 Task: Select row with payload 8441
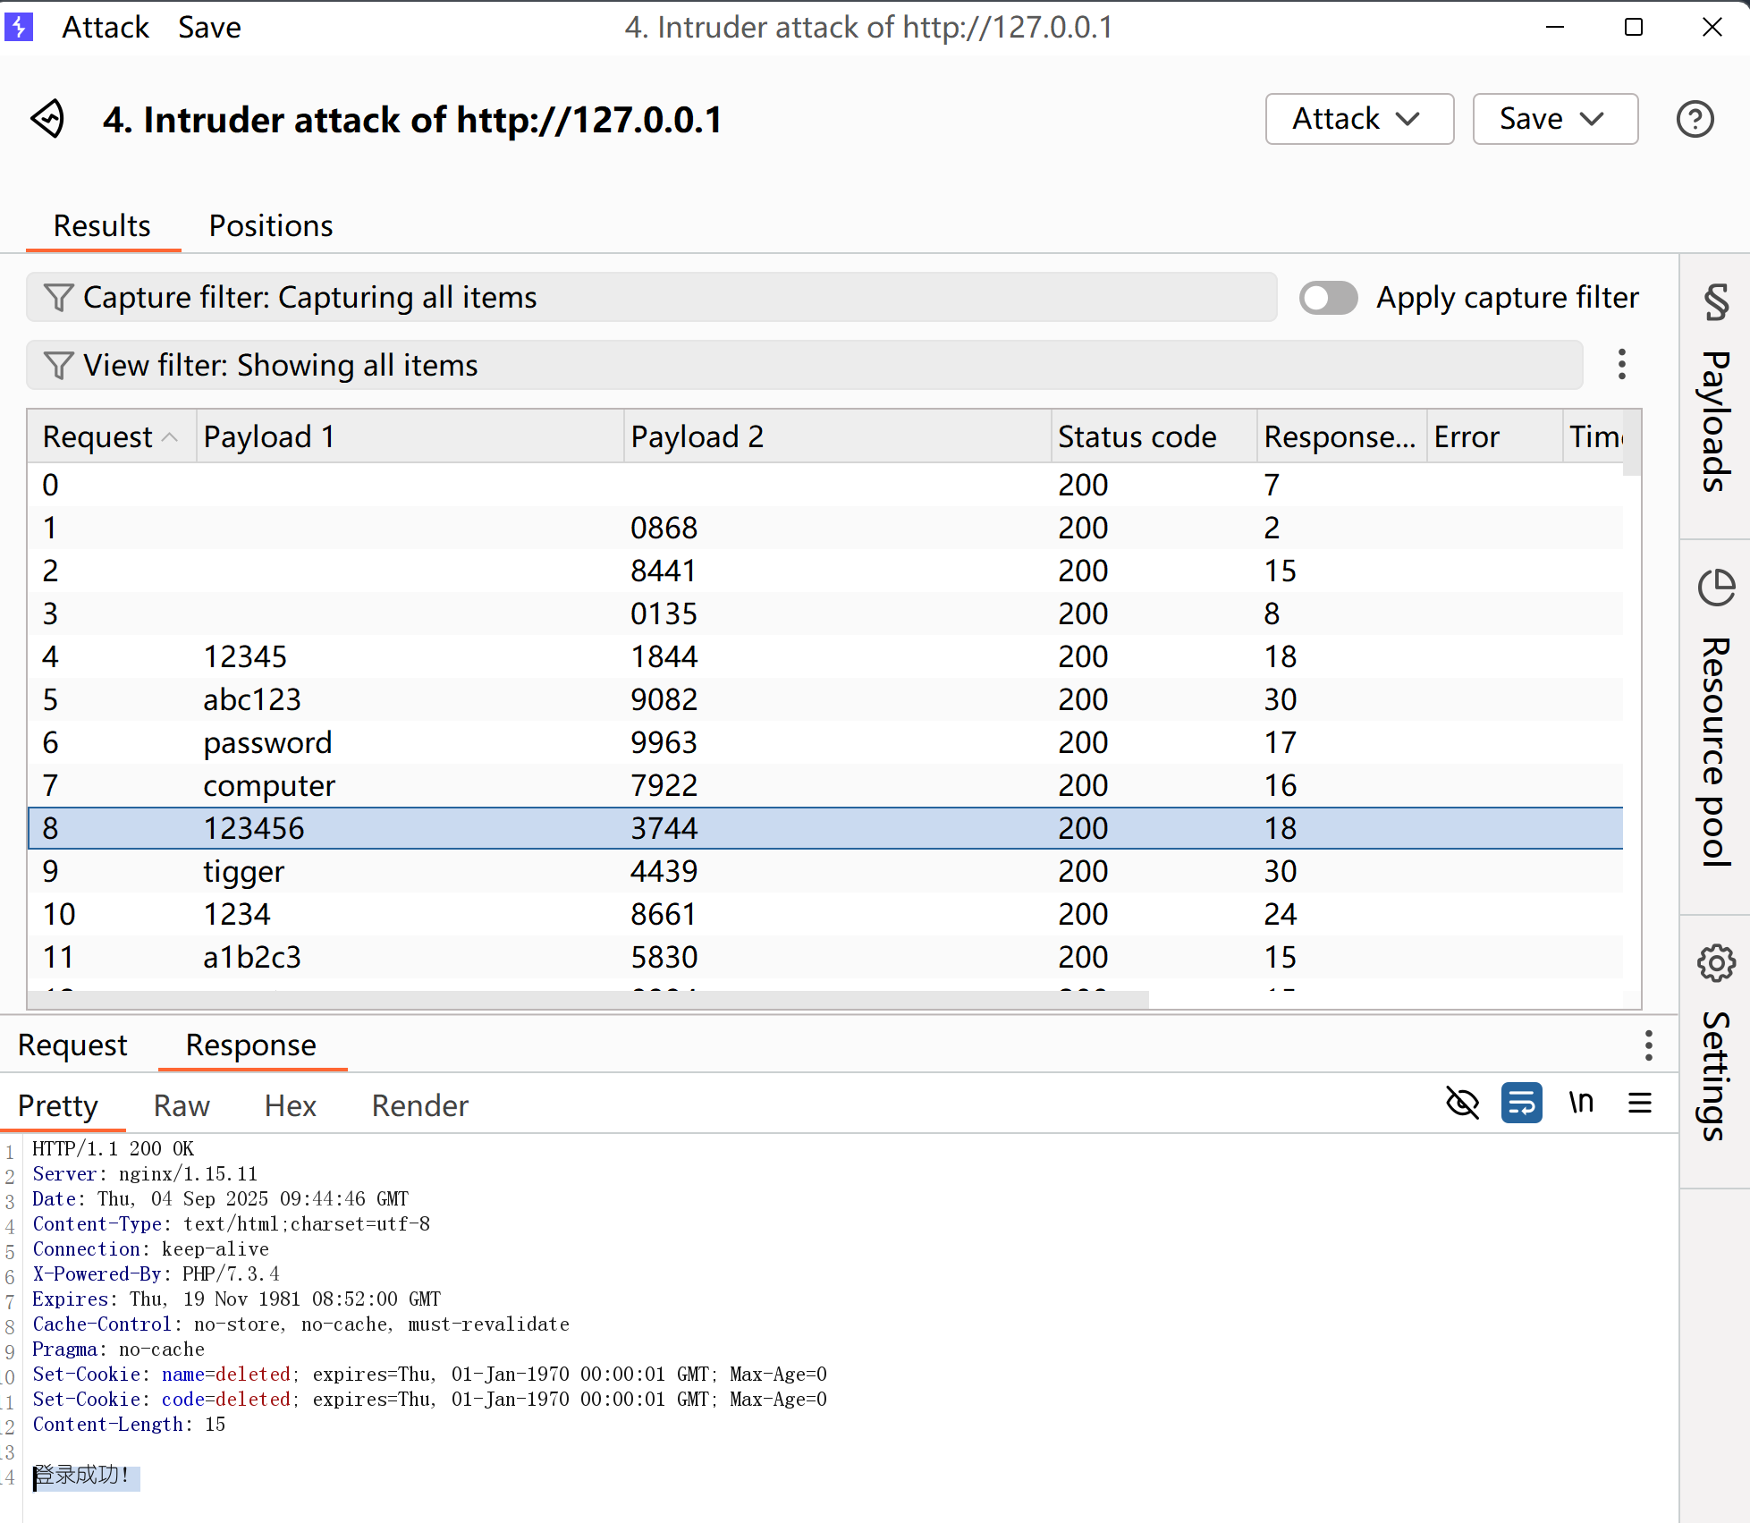825,571
